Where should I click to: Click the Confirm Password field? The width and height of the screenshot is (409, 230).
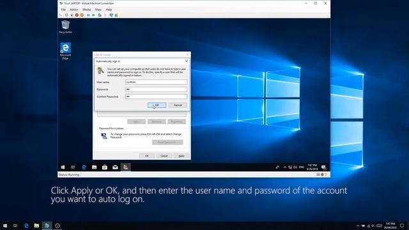click(156, 96)
